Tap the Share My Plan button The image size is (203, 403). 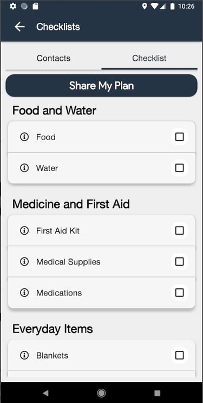coord(102,86)
